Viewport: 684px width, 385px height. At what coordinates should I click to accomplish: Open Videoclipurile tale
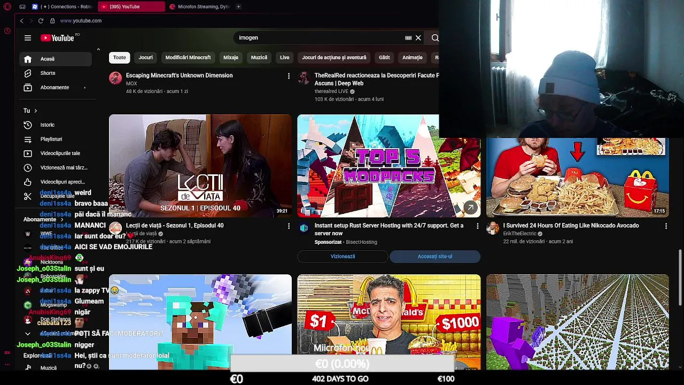tap(55, 153)
